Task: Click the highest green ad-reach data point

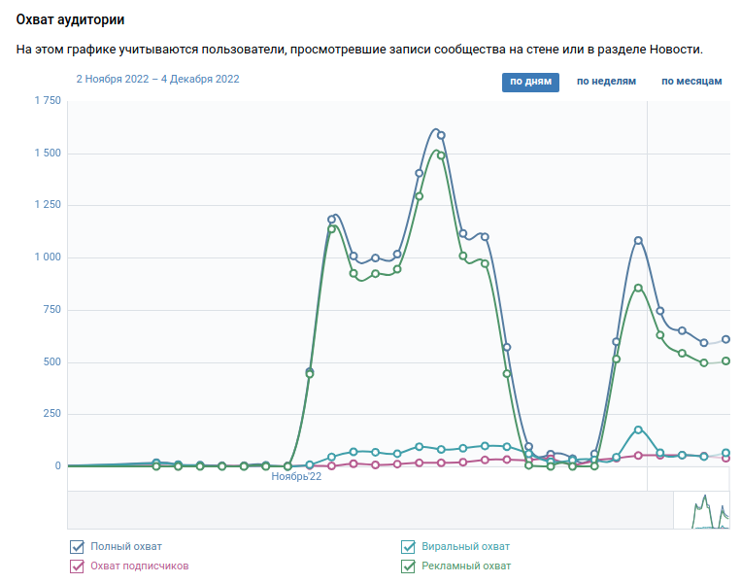Action: [441, 155]
